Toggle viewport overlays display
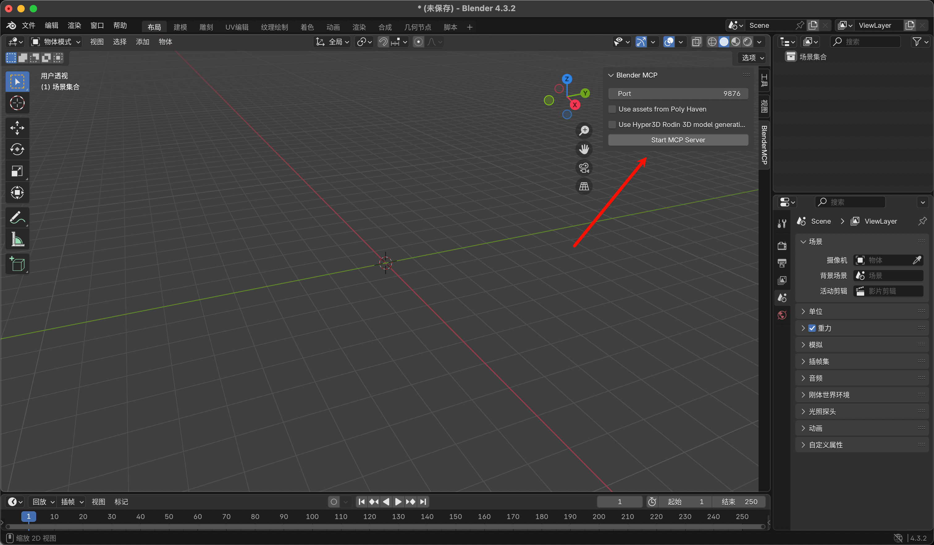This screenshot has width=934, height=545. point(669,42)
